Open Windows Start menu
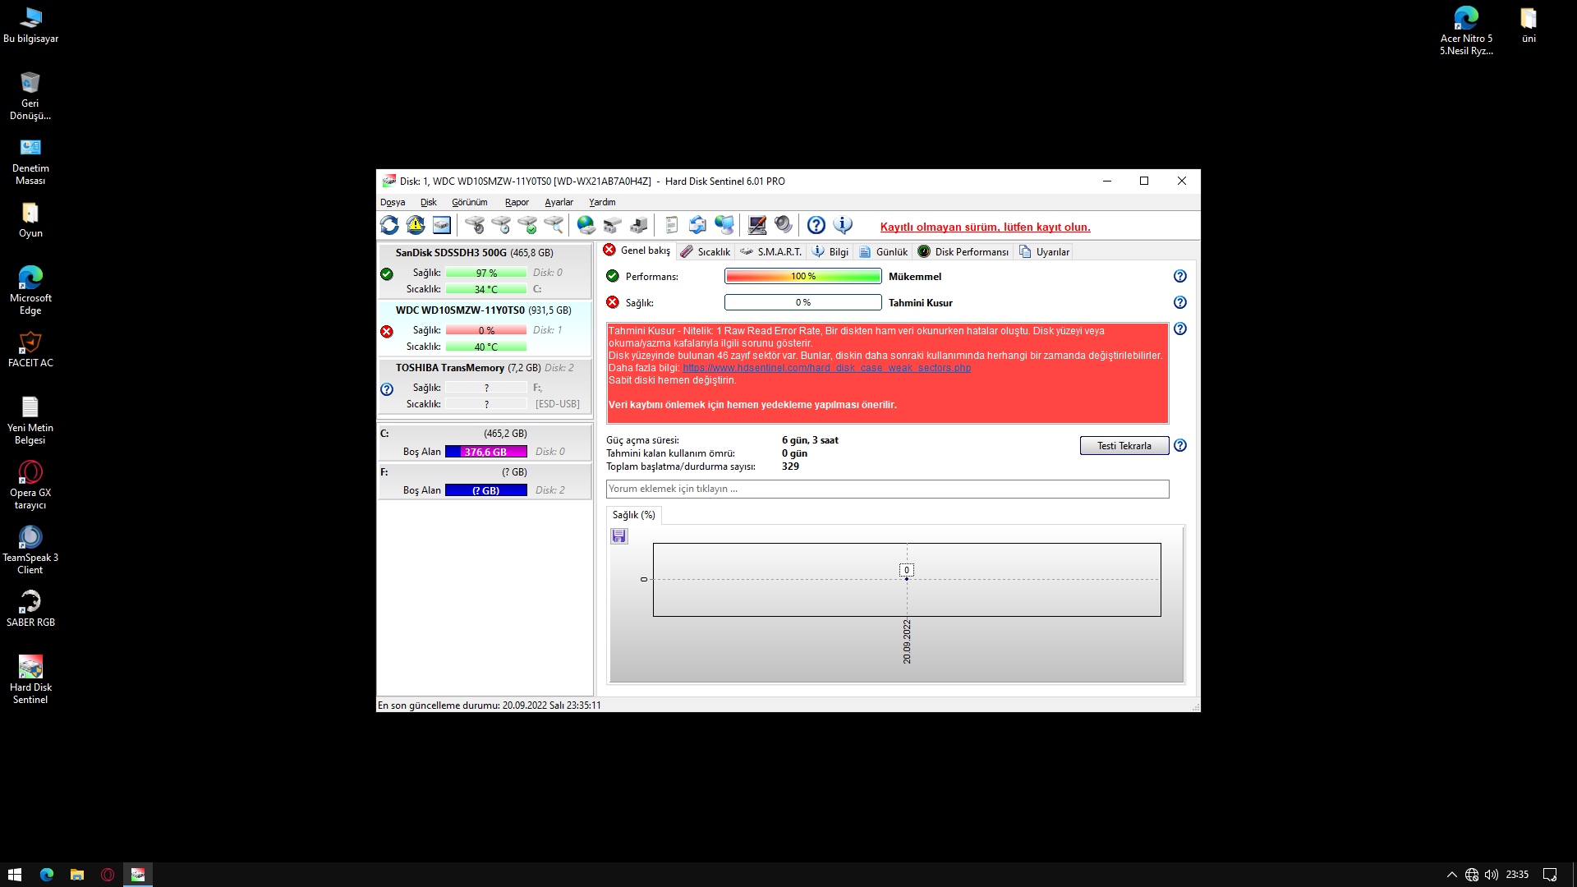This screenshot has width=1577, height=887. click(15, 875)
